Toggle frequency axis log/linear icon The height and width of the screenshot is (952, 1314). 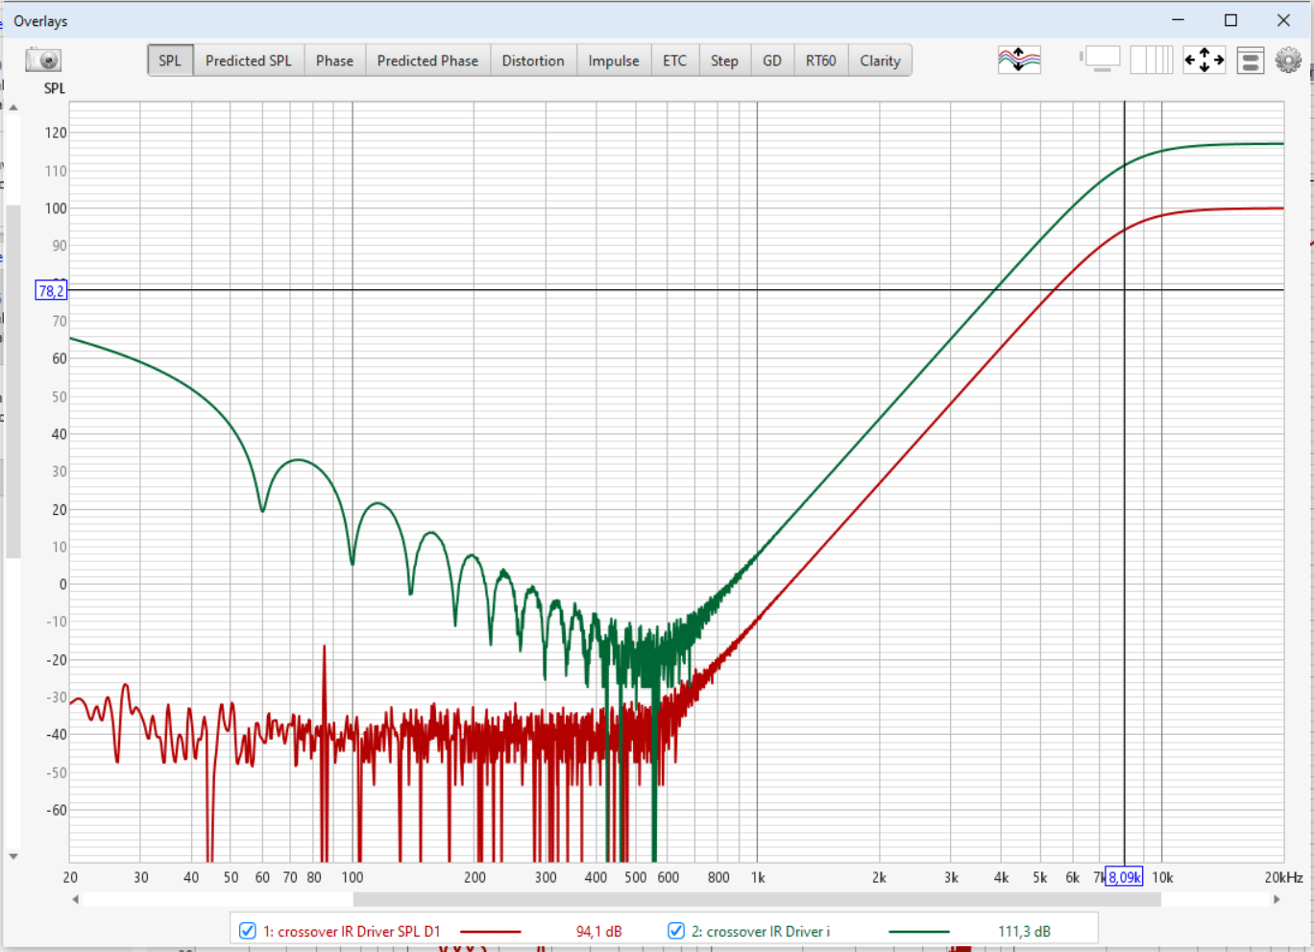[1151, 60]
